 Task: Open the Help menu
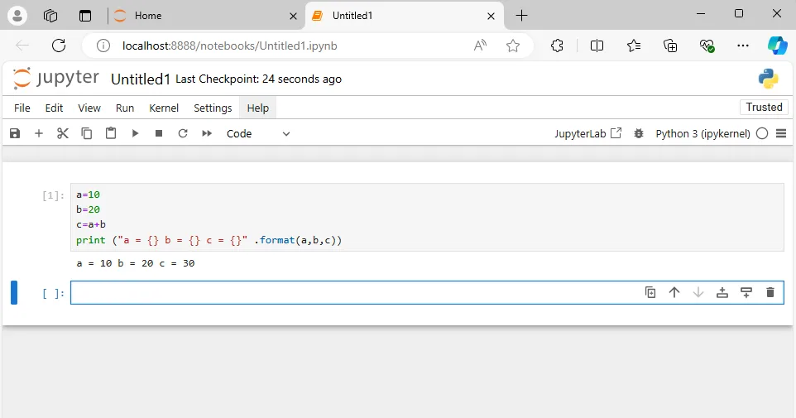point(258,108)
